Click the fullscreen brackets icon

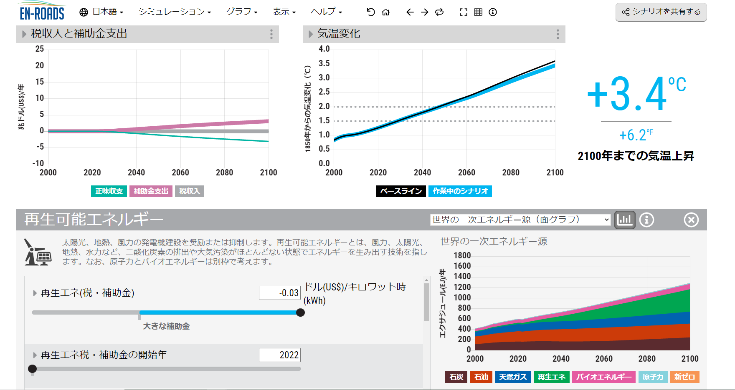click(463, 12)
